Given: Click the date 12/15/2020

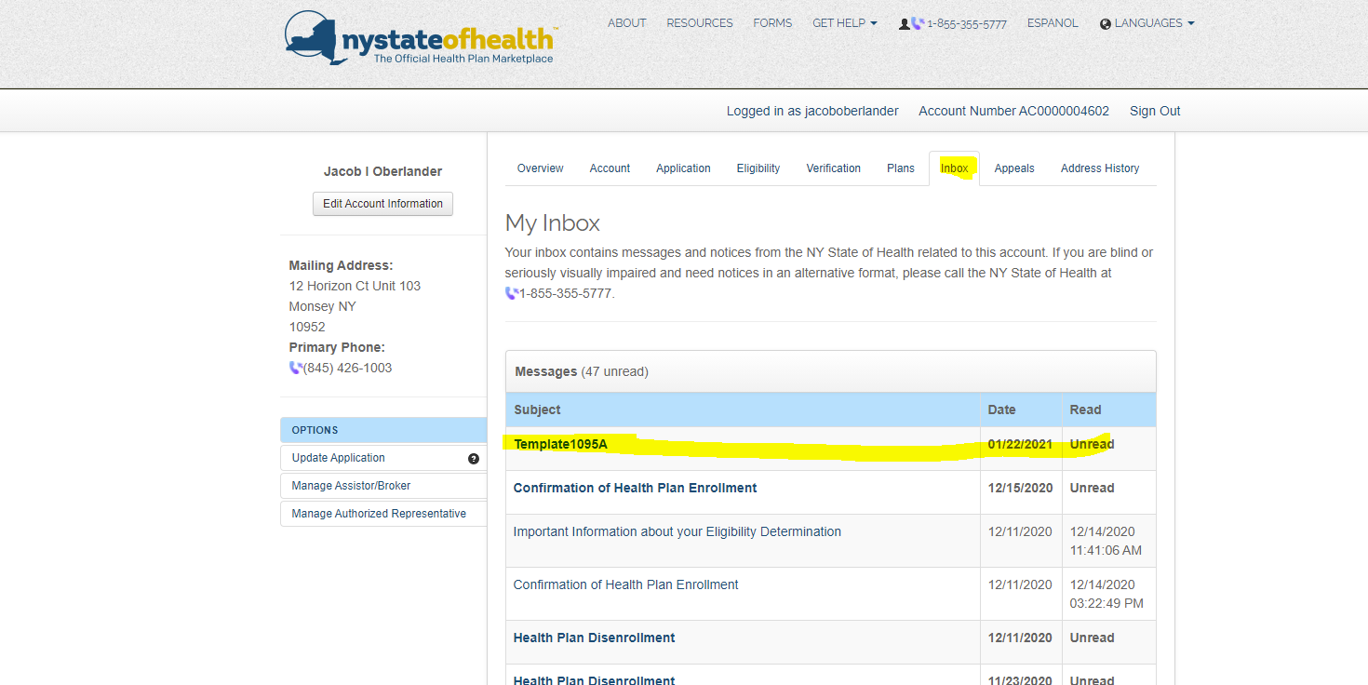Looking at the screenshot, I should click(x=1020, y=488).
